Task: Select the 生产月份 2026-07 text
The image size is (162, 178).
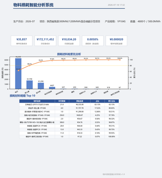Action: pos(24,21)
